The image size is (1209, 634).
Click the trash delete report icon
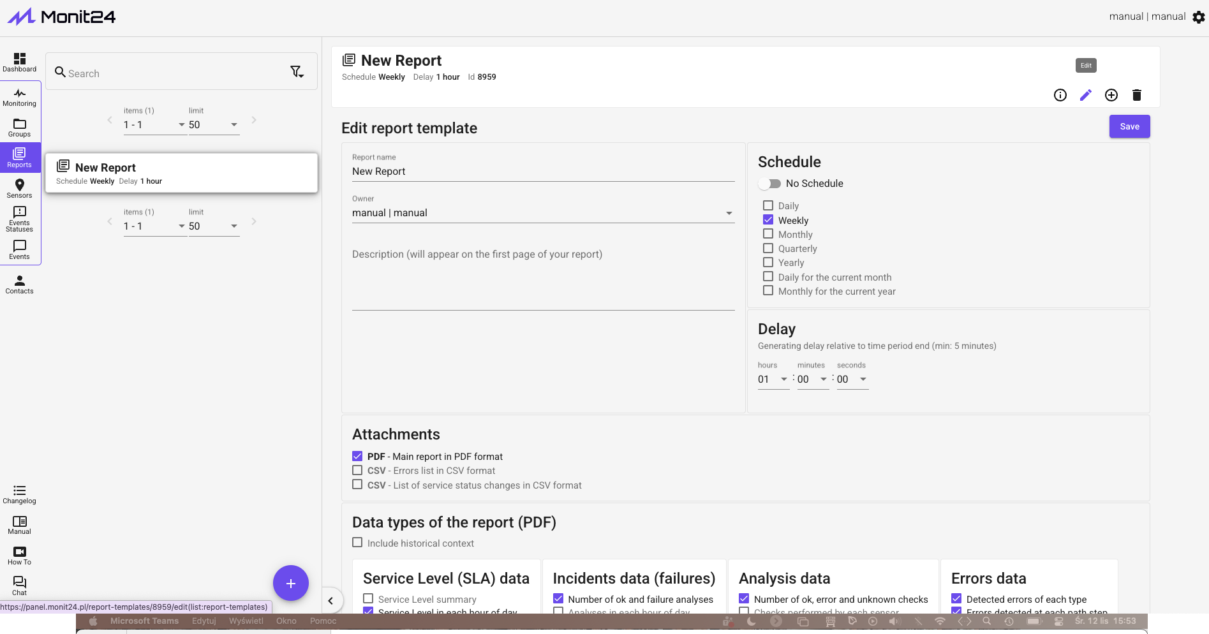click(1136, 95)
